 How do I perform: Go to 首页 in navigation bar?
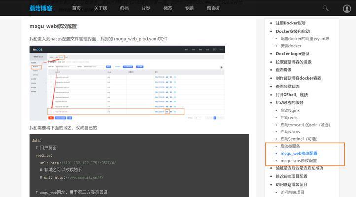[x=76, y=8]
